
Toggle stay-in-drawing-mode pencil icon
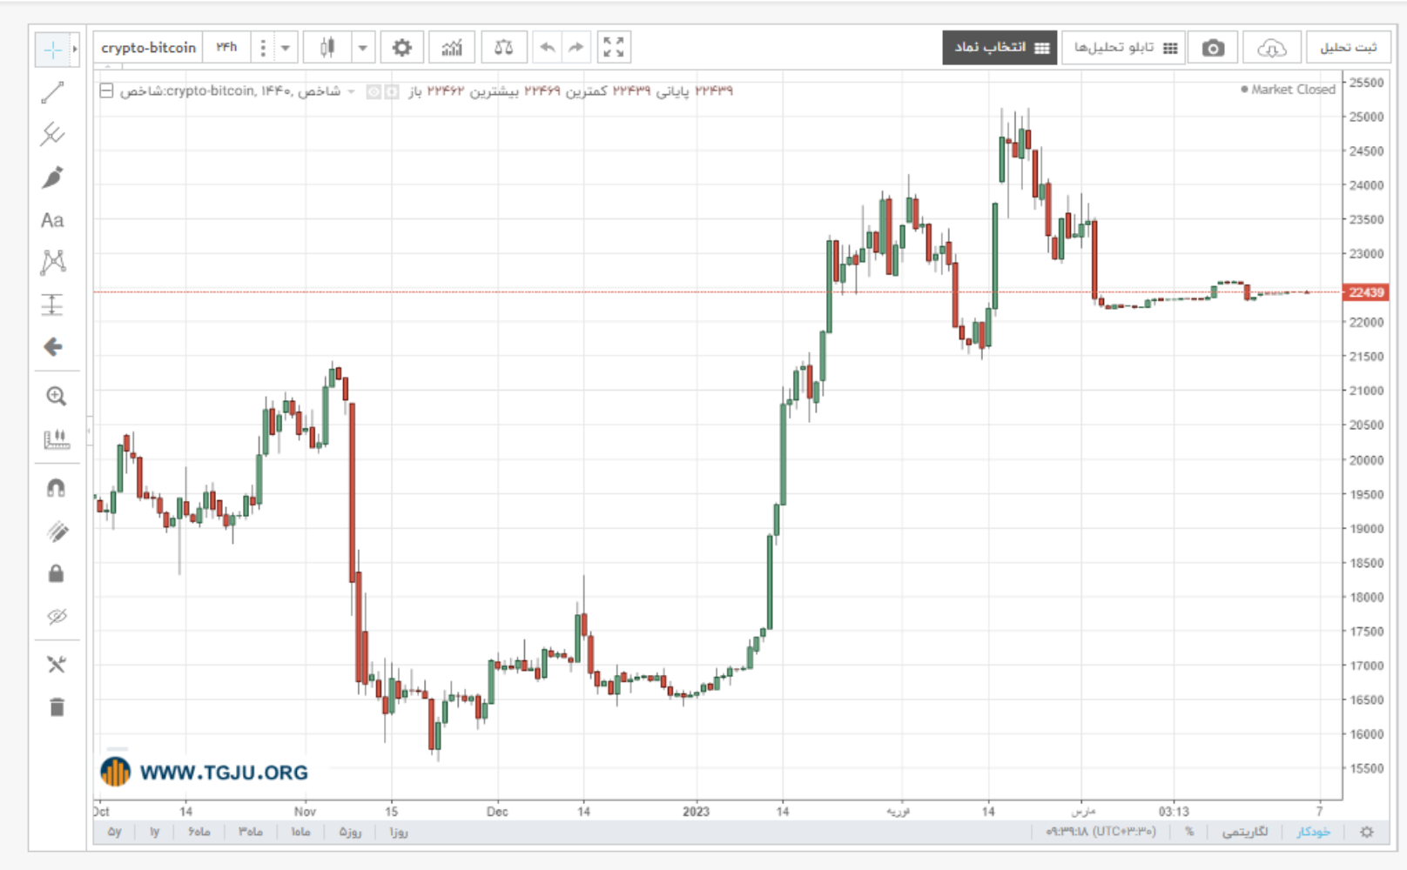pyautogui.click(x=57, y=532)
